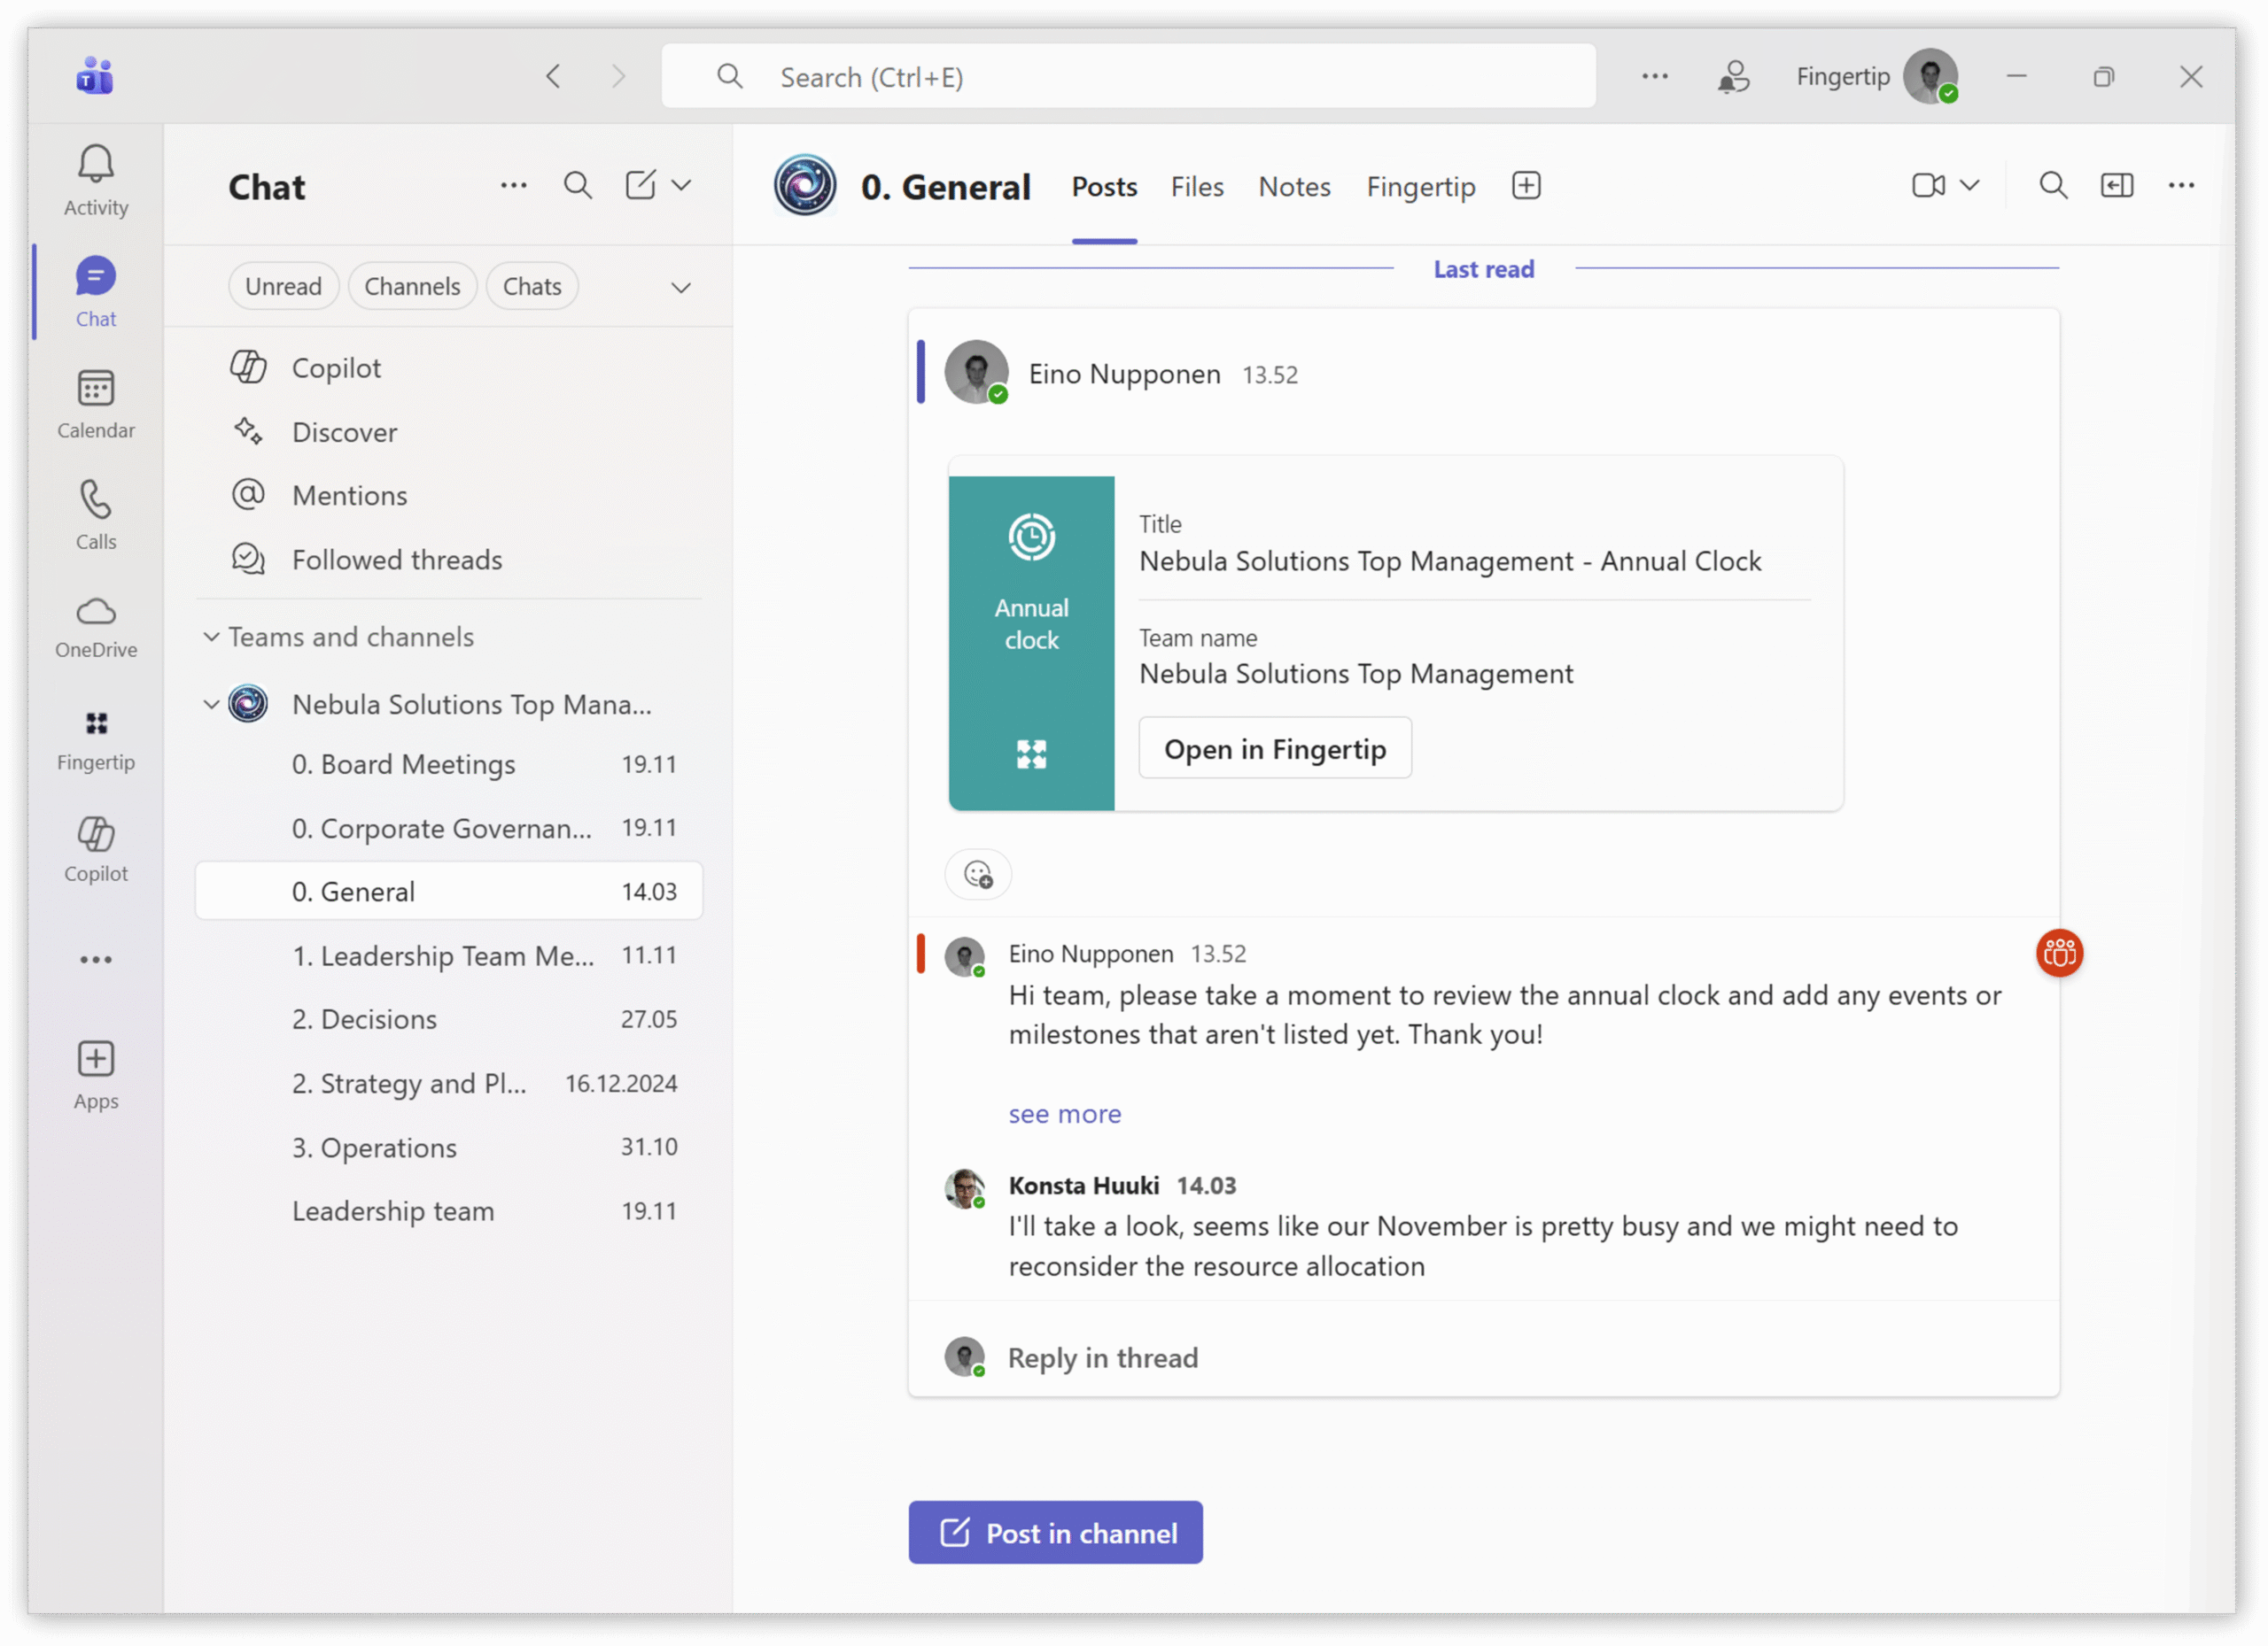The height and width of the screenshot is (1646, 2268).
Task: Open the Activity bell icon
Action: 96,165
